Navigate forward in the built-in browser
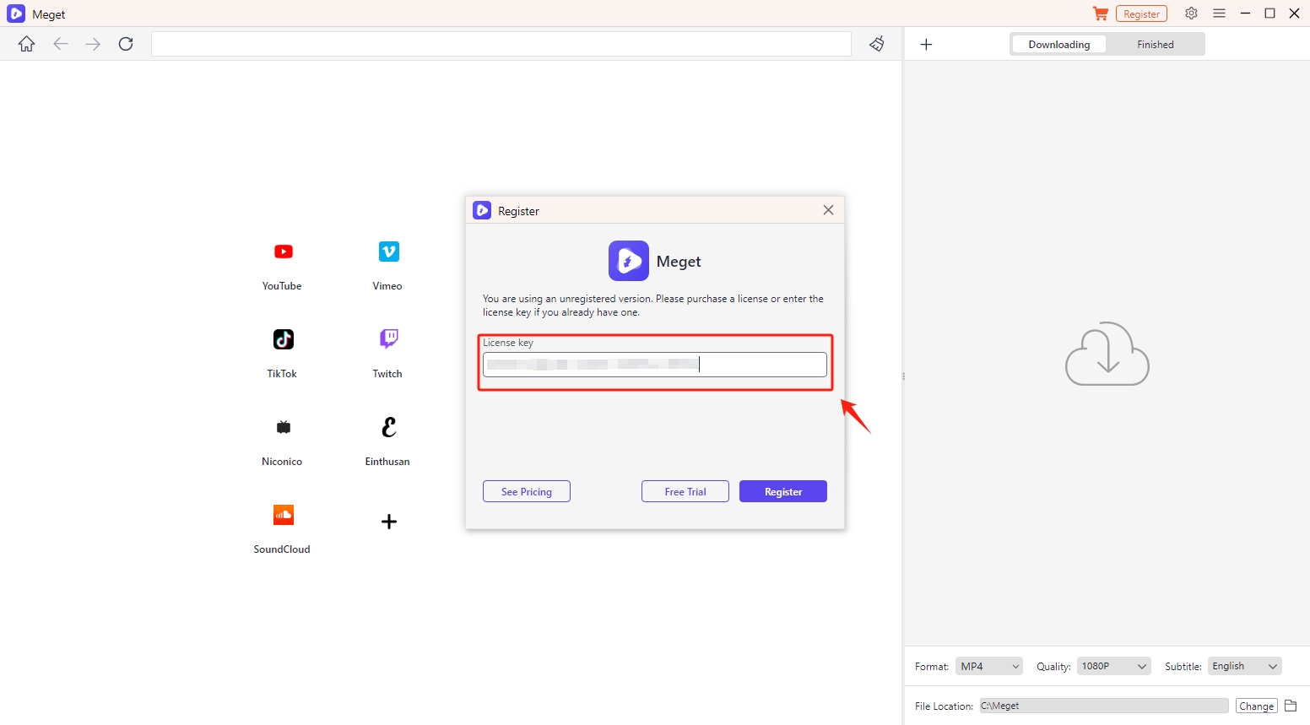The height and width of the screenshot is (725, 1310). coord(93,44)
